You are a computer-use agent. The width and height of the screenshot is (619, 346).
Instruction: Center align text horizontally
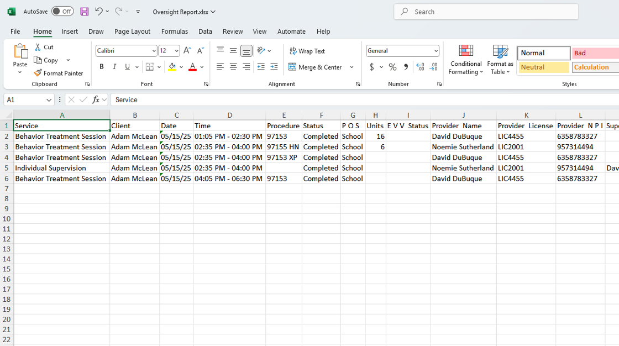tap(233, 67)
